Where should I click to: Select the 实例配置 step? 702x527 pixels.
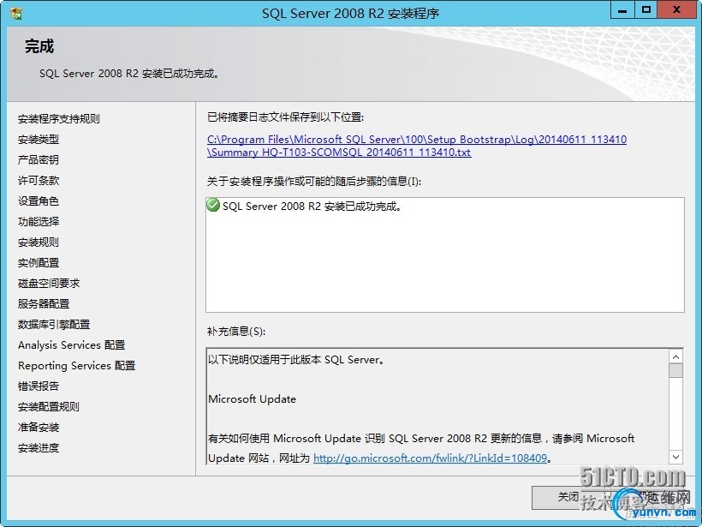coord(39,263)
